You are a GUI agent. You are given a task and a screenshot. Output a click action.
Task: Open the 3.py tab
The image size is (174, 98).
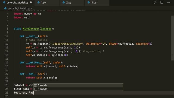click(x=97, y=2)
